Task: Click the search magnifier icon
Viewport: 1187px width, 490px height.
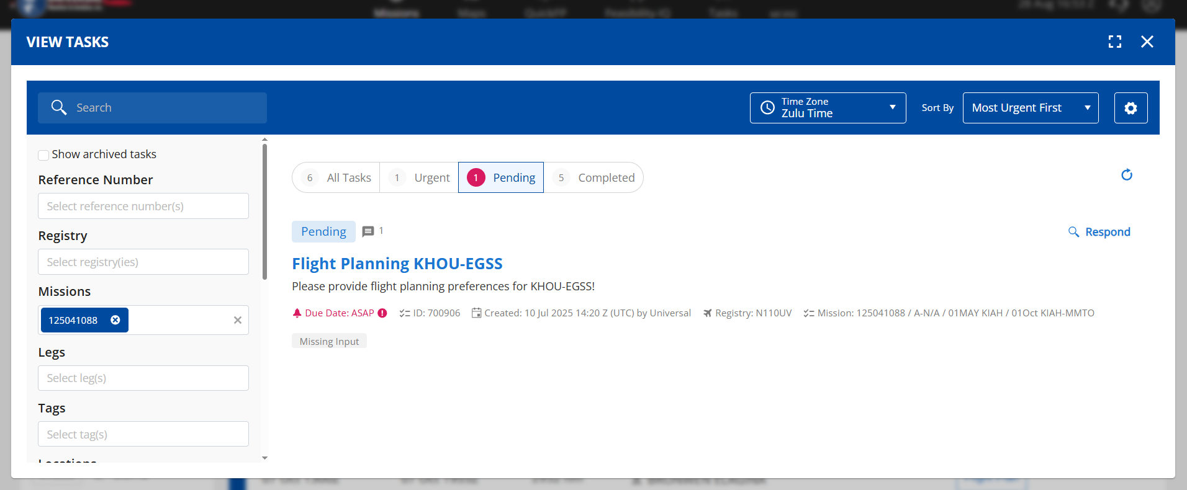Action: pos(59,107)
